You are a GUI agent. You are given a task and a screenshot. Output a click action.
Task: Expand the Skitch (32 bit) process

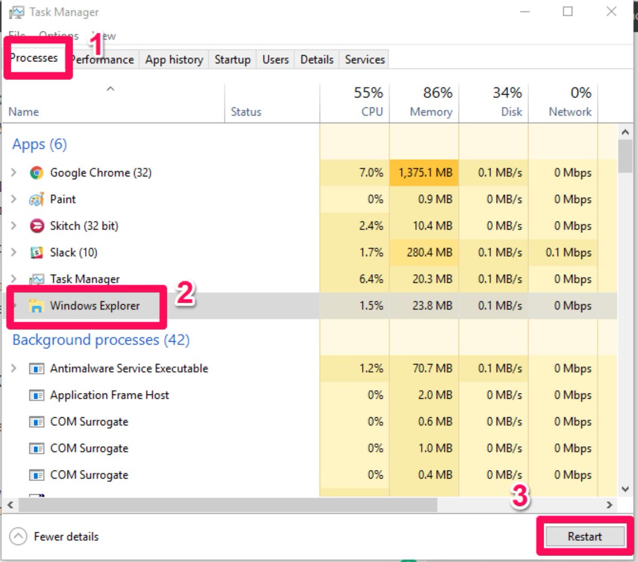coord(14,226)
